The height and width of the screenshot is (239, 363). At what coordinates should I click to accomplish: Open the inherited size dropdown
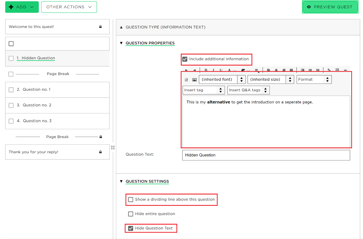(x=271, y=79)
